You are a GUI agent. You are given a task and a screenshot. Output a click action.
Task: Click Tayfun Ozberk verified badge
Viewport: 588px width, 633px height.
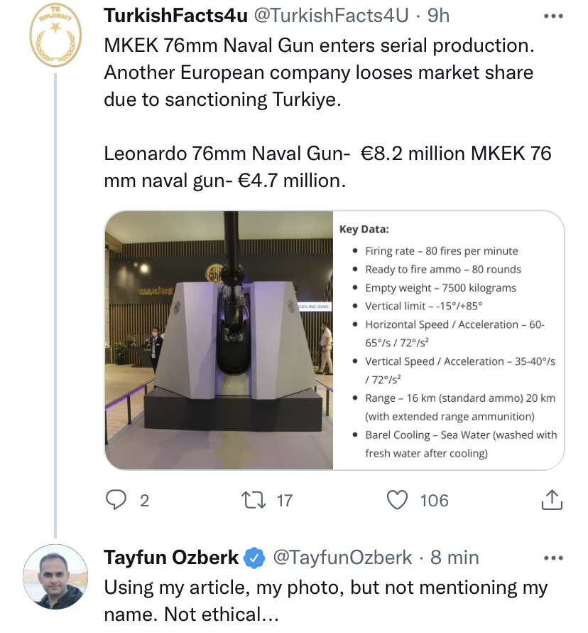[x=254, y=558]
